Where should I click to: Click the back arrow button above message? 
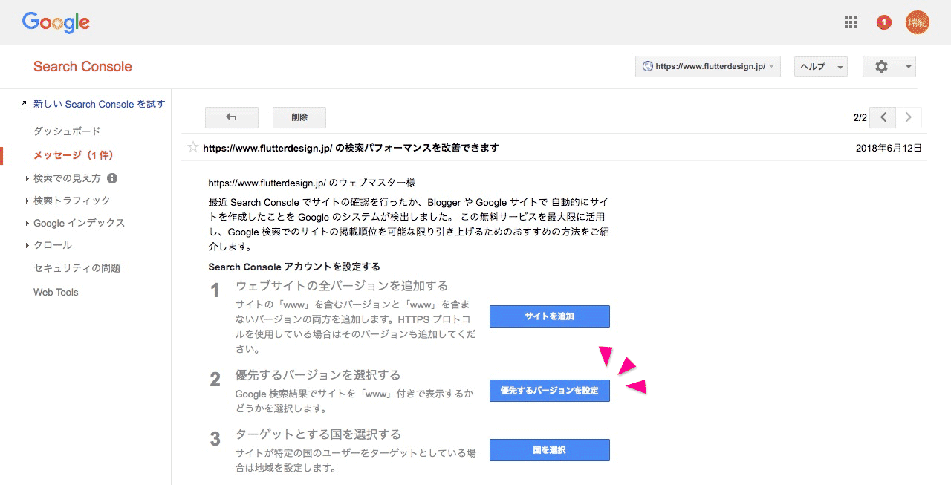(x=231, y=117)
